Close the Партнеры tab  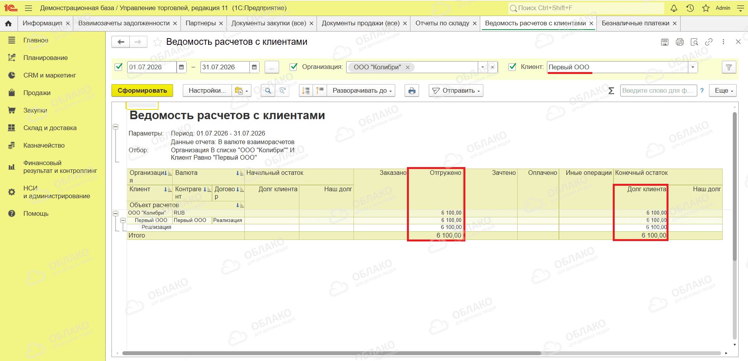coord(221,23)
